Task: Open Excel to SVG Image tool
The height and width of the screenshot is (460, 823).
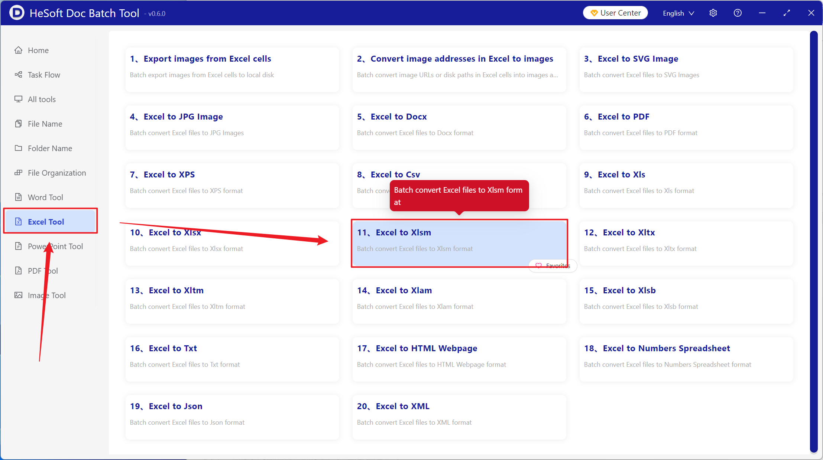Action: point(686,70)
